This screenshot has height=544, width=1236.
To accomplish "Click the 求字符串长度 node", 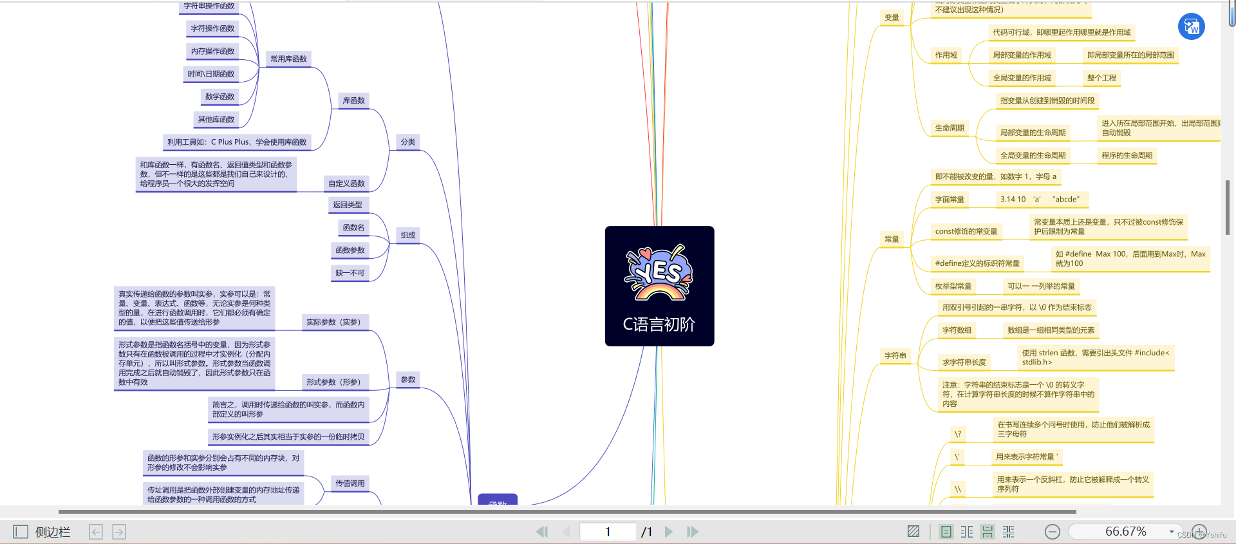I will coord(964,362).
